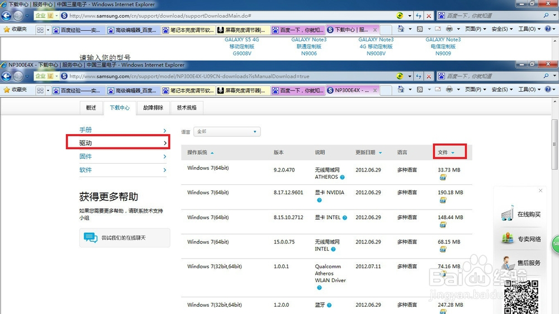Download the 33.73 MB ATHEROS driver file icon
Screen dimensions: 559x314
point(443,177)
